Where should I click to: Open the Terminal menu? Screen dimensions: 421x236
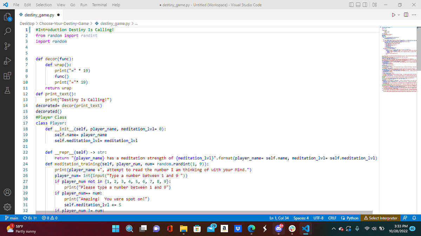point(100,5)
